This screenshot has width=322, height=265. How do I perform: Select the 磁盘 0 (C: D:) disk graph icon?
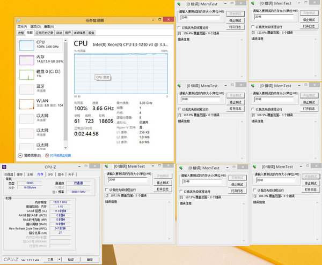(27, 75)
